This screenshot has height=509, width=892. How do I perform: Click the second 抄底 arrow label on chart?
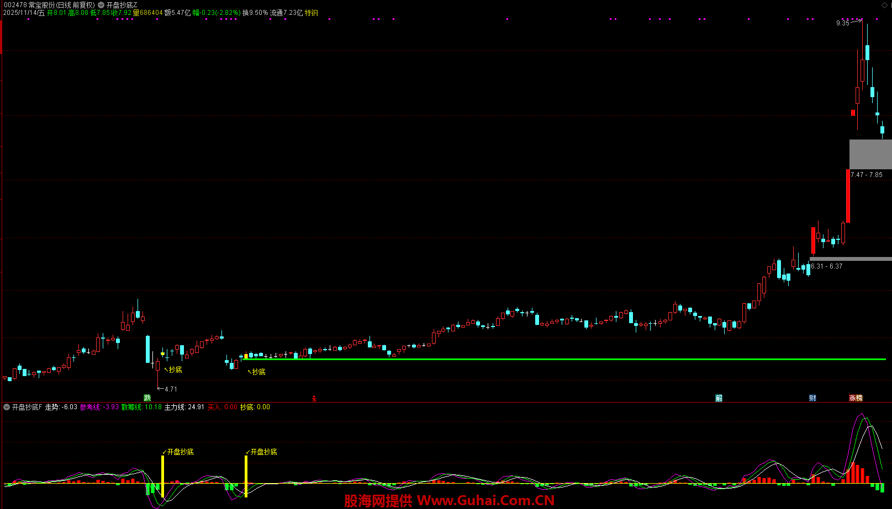tap(258, 372)
